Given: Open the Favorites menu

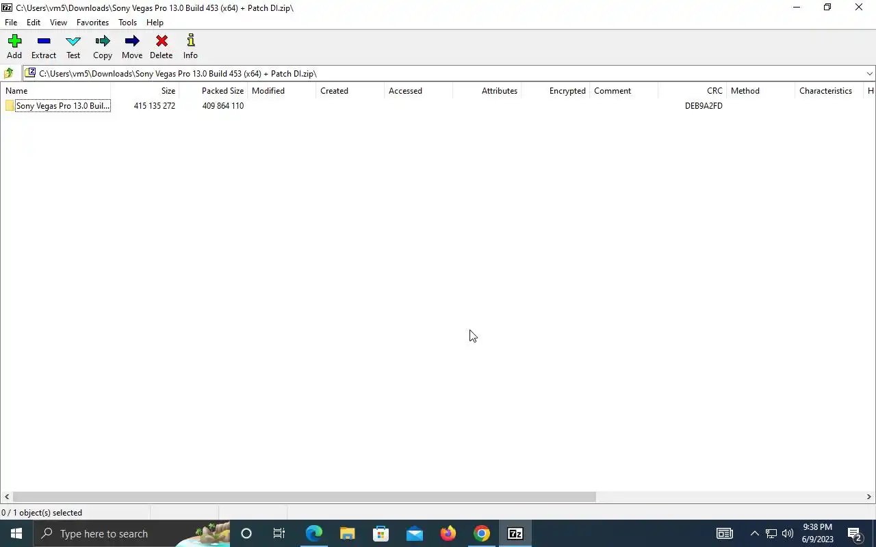Looking at the screenshot, I should 92,23.
